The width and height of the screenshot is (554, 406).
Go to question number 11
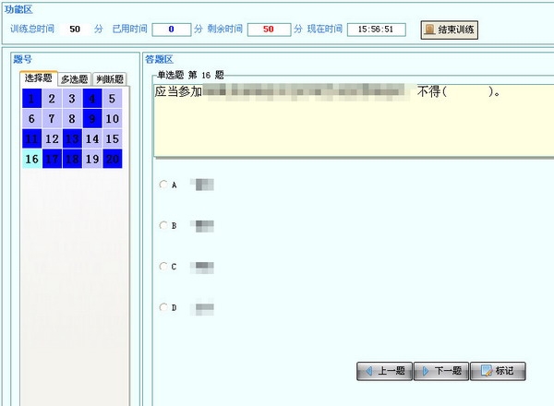tap(31, 138)
